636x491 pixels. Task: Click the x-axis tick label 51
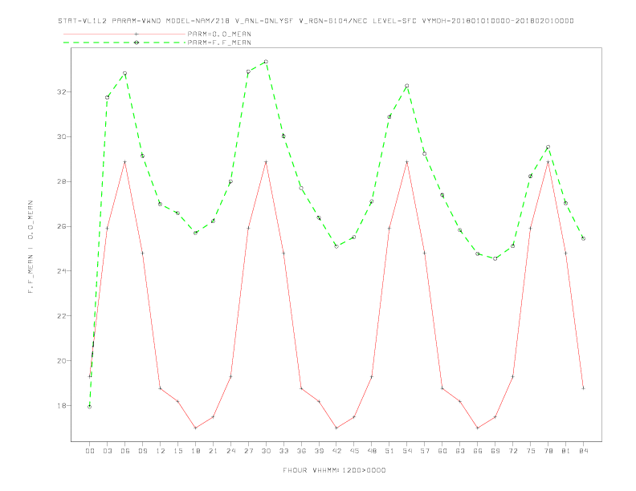point(389,451)
